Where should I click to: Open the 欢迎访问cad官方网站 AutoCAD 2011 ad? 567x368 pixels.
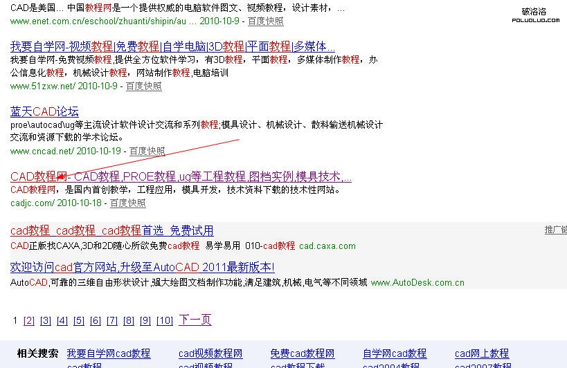(142, 267)
